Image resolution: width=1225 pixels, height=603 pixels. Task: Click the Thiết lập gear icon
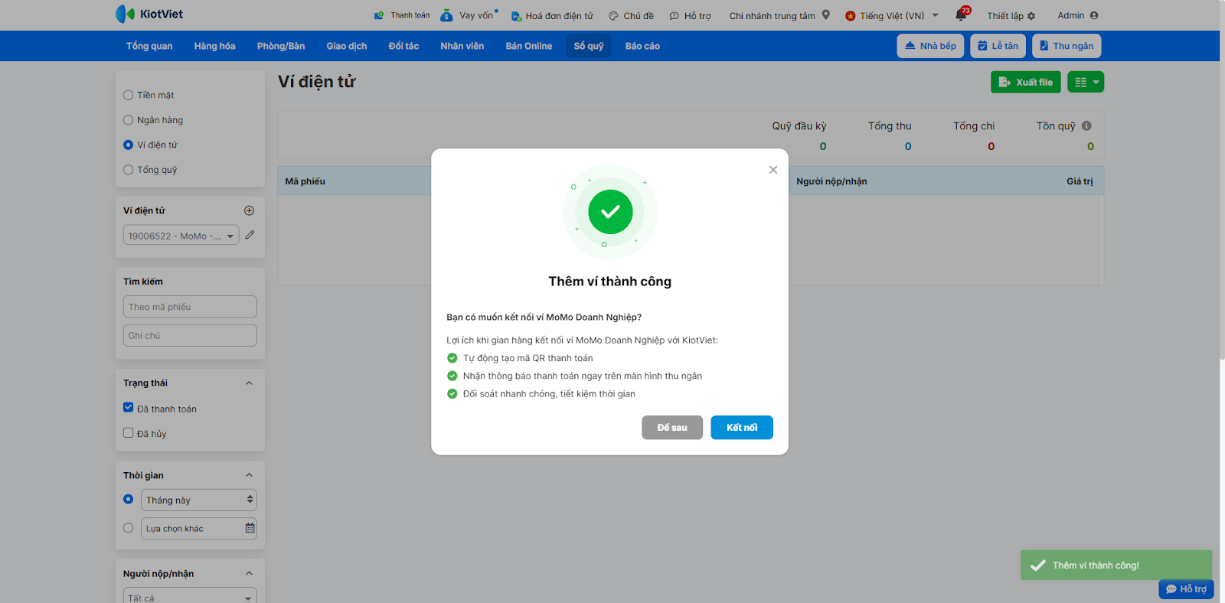click(x=1031, y=15)
